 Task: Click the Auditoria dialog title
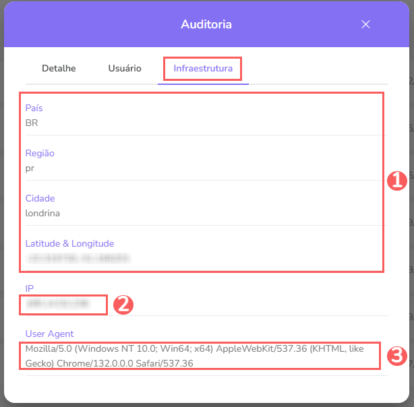click(x=206, y=24)
